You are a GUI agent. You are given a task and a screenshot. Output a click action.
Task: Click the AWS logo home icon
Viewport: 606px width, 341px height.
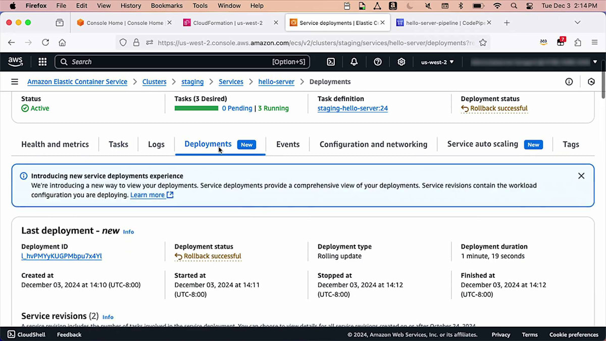tap(16, 62)
